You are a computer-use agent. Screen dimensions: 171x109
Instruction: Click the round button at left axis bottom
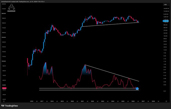pyautogui.click(x=4, y=101)
